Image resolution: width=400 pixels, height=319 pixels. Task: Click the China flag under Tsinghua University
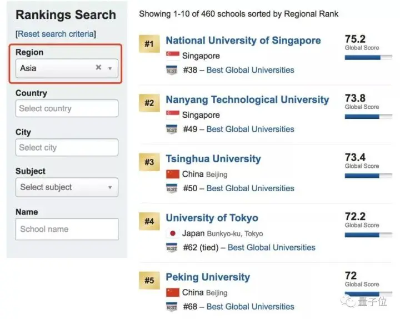coord(172,174)
